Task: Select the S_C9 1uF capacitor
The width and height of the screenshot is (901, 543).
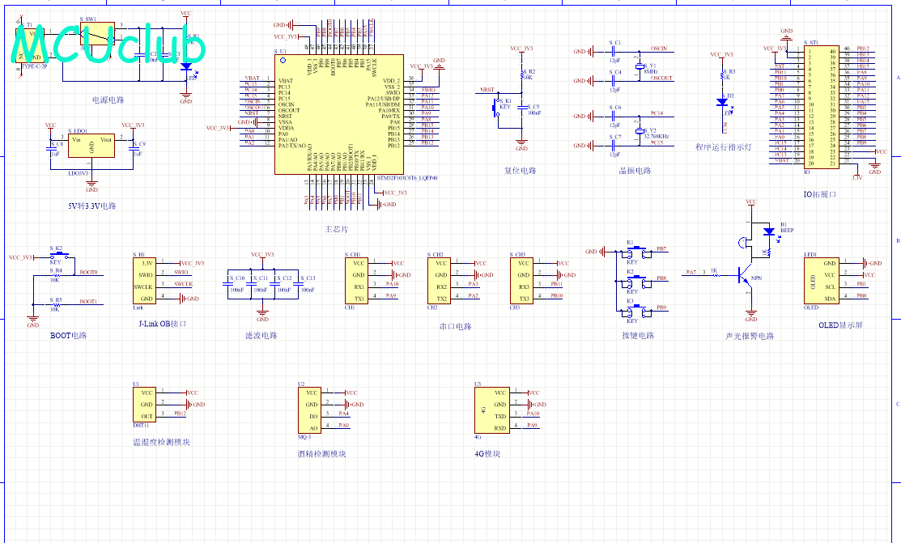Action: (134, 149)
